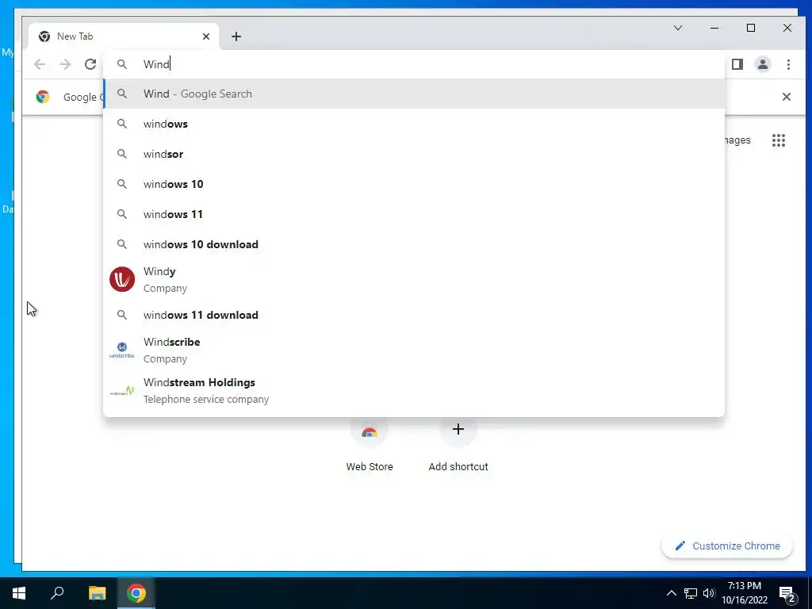Open a new tab with plus button

tap(236, 36)
